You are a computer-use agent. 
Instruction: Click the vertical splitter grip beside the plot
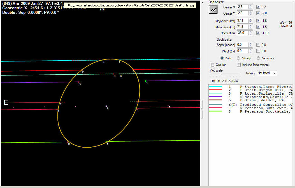point(202,109)
